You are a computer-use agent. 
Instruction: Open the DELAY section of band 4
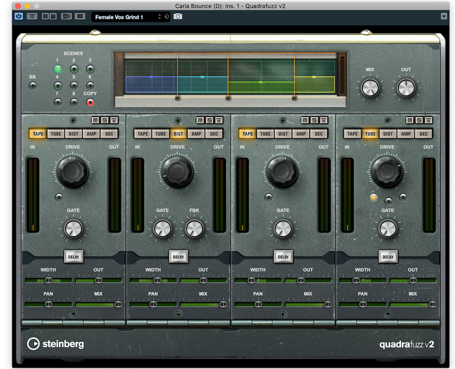coord(388,257)
